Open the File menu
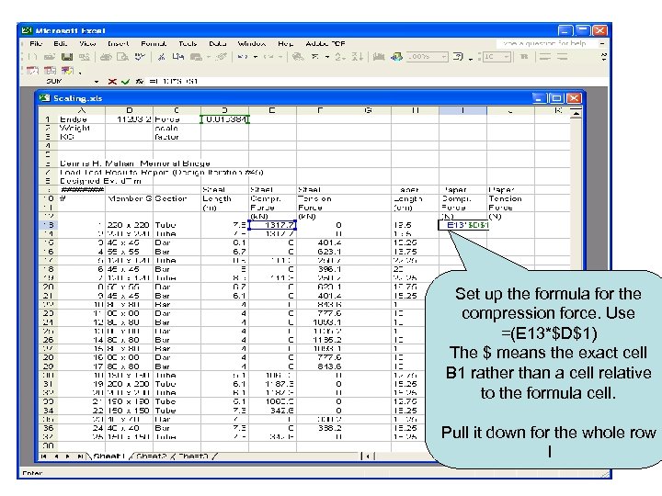Image resolution: width=662 pixels, height=496 pixels. [x=36, y=43]
